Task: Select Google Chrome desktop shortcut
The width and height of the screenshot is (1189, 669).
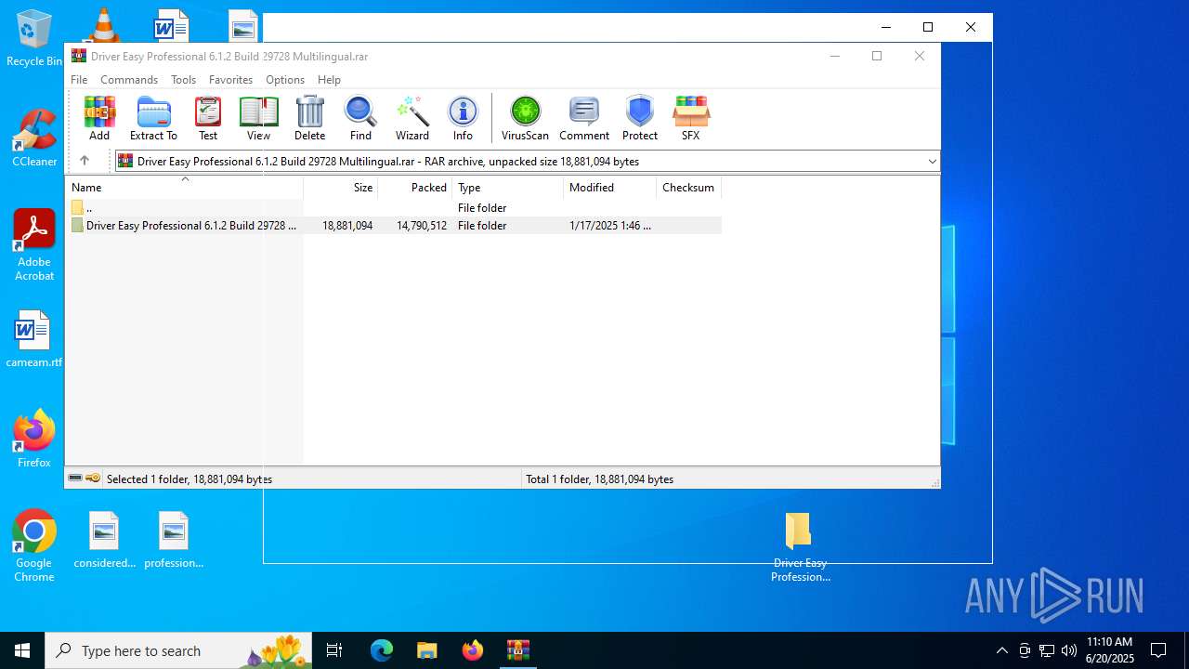Action: 34,546
